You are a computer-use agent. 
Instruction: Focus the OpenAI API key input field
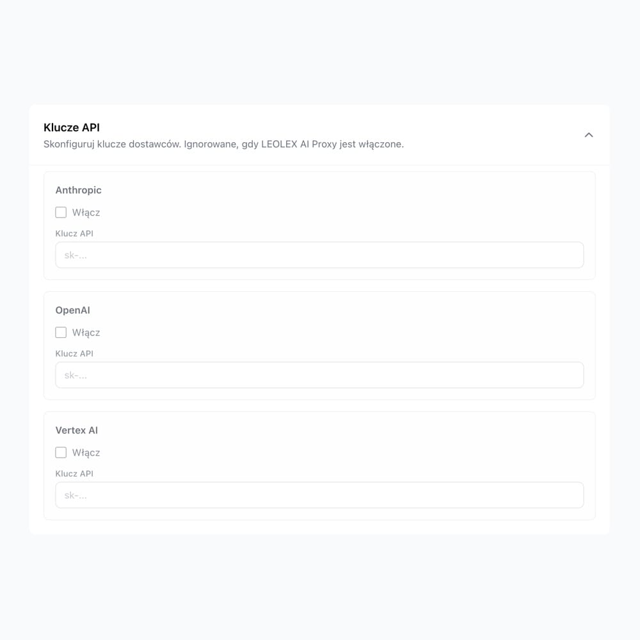click(x=319, y=375)
